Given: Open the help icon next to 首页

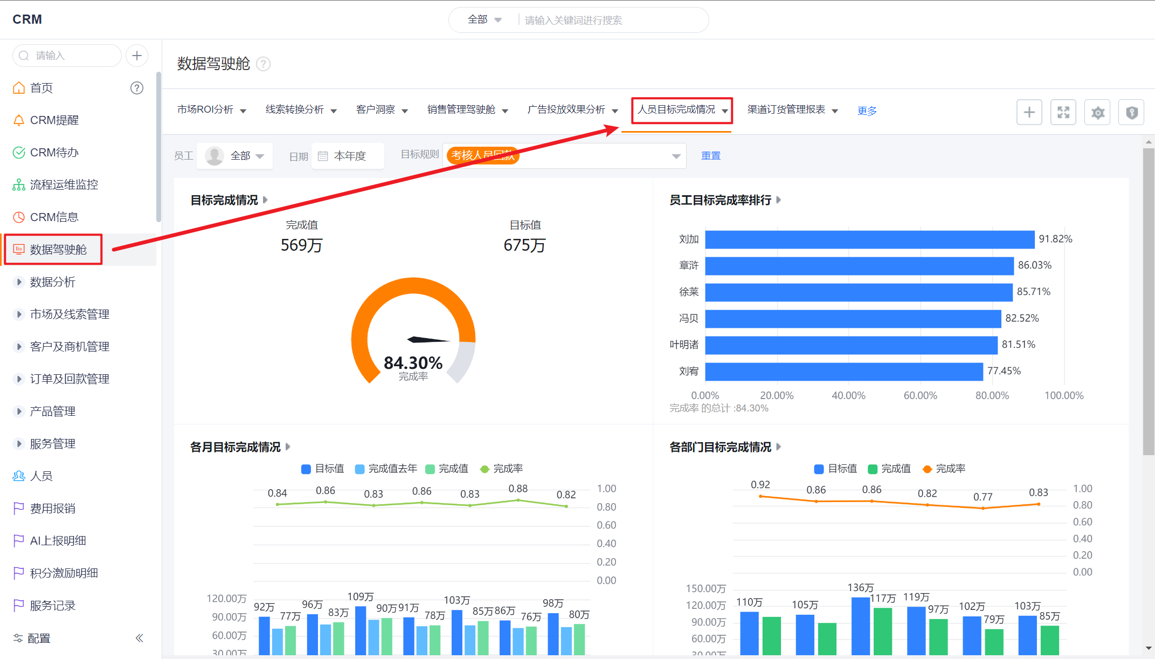Looking at the screenshot, I should (137, 88).
